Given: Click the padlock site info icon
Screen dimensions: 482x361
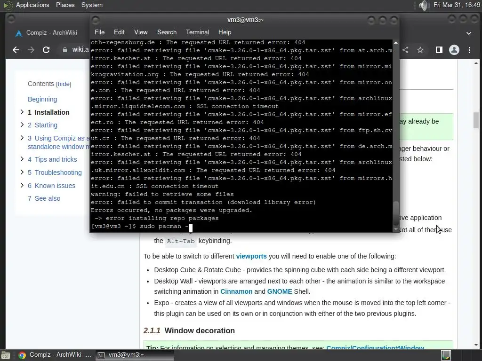Looking at the screenshot, I should click(x=65, y=50).
